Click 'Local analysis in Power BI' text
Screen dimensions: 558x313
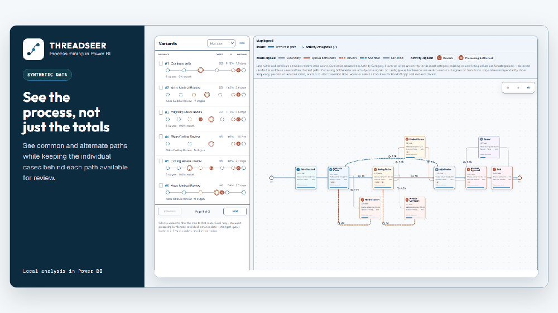(62, 271)
